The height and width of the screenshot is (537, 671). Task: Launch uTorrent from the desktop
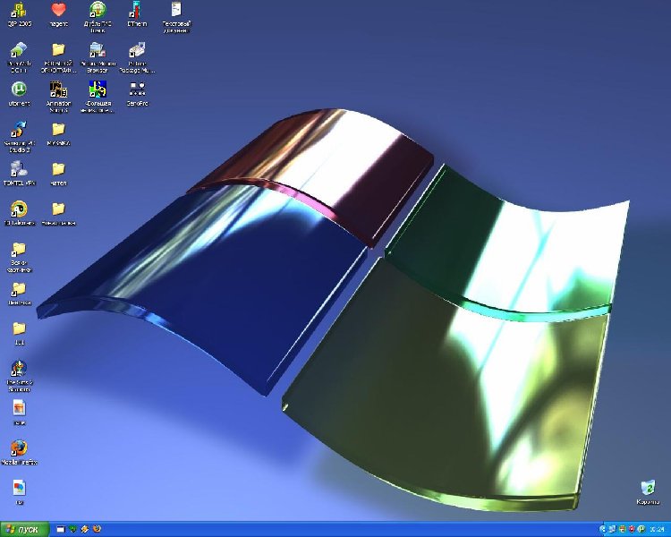[x=19, y=94]
